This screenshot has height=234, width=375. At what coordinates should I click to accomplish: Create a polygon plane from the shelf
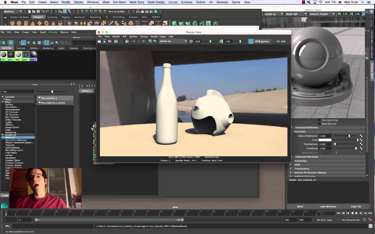tap(40, 23)
